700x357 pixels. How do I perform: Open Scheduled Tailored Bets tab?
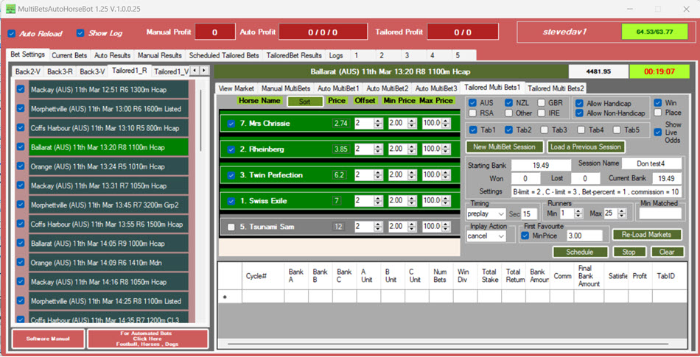point(224,56)
